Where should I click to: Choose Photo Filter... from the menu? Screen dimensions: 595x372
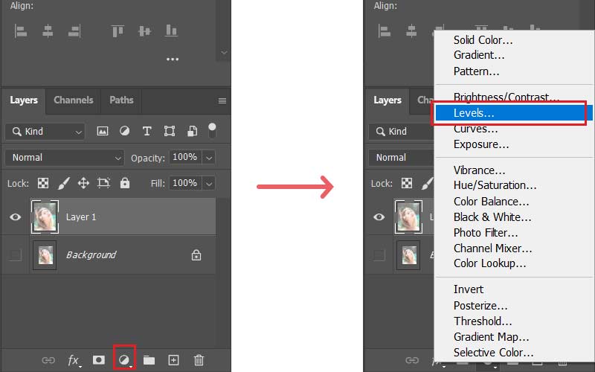point(486,233)
